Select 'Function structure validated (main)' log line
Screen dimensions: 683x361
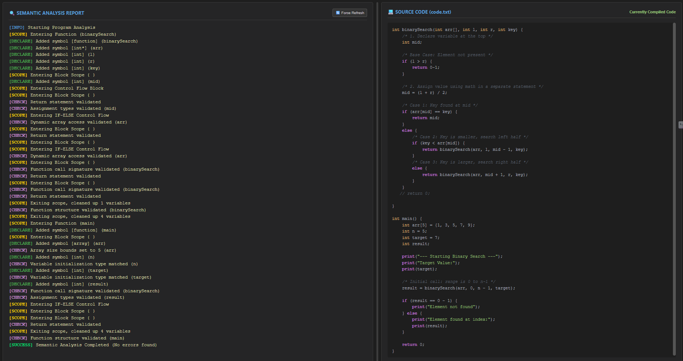coord(67,338)
